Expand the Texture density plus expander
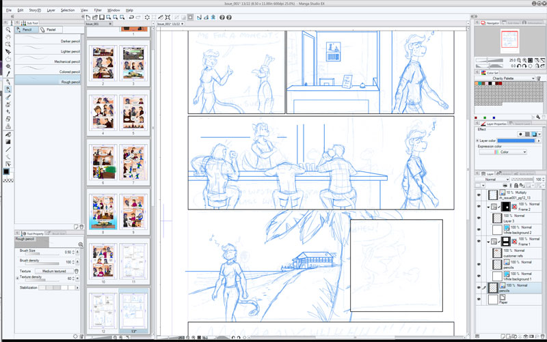This screenshot has height=342, width=547. (x=17, y=279)
